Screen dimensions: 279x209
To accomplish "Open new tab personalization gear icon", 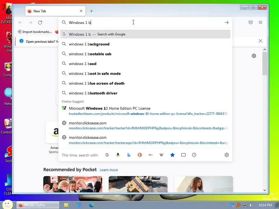I will pos(254,56).
